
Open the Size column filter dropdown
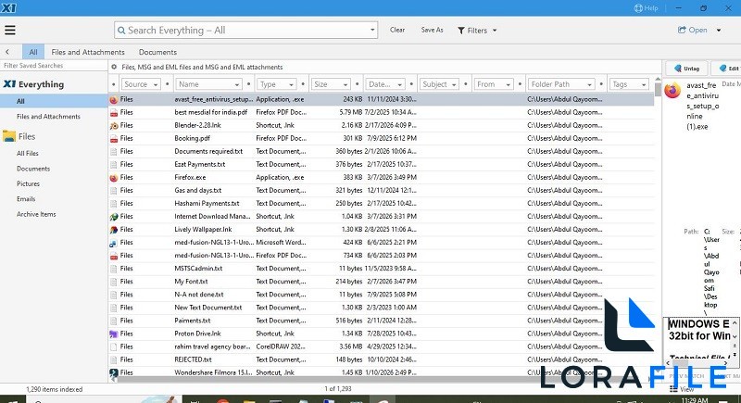pyautogui.click(x=345, y=84)
